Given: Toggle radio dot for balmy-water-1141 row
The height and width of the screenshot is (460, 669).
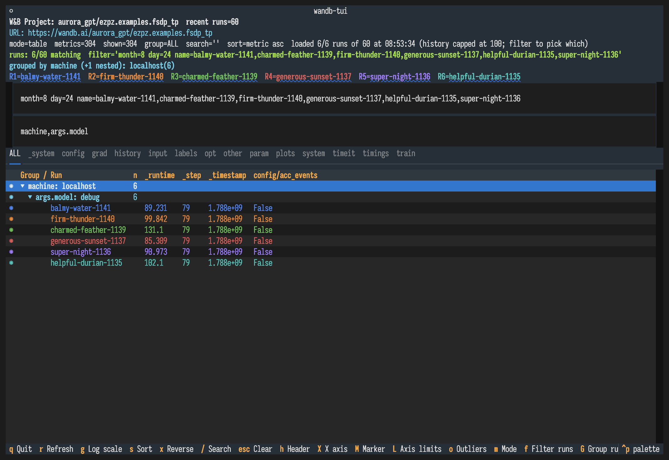Looking at the screenshot, I should coord(11,208).
